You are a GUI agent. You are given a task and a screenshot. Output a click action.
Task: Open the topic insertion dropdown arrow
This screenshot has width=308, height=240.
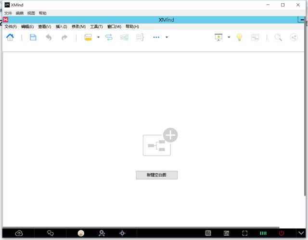tap(98, 37)
